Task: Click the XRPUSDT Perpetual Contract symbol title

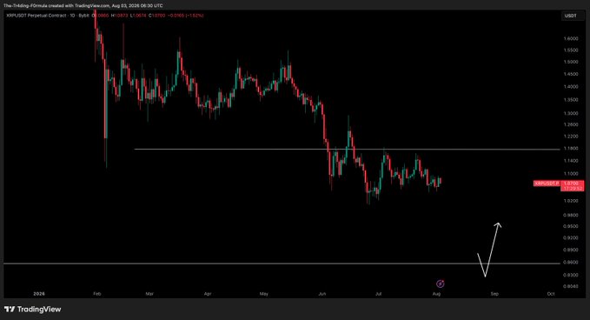Action: (36, 16)
